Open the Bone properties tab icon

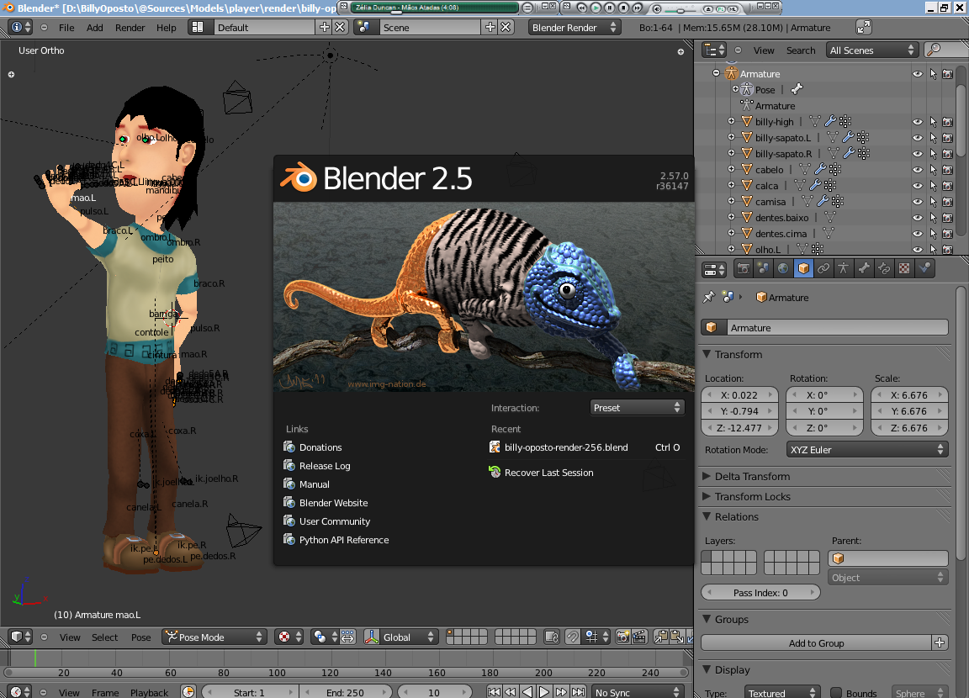pos(864,268)
